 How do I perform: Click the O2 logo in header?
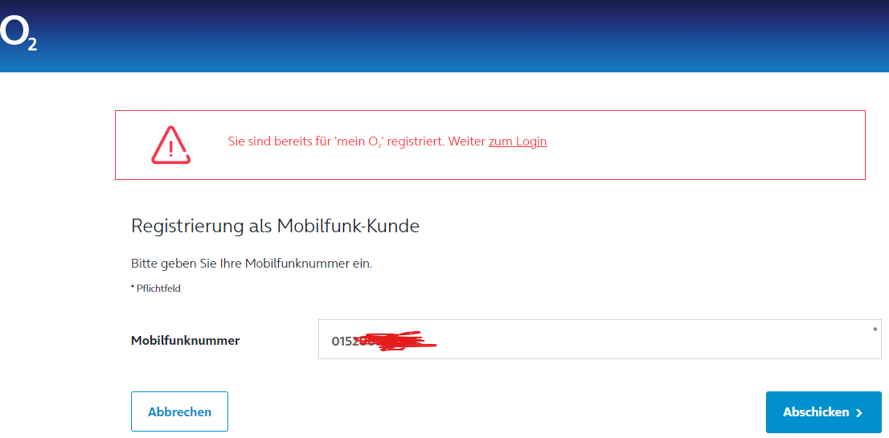[x=18, y=34]
